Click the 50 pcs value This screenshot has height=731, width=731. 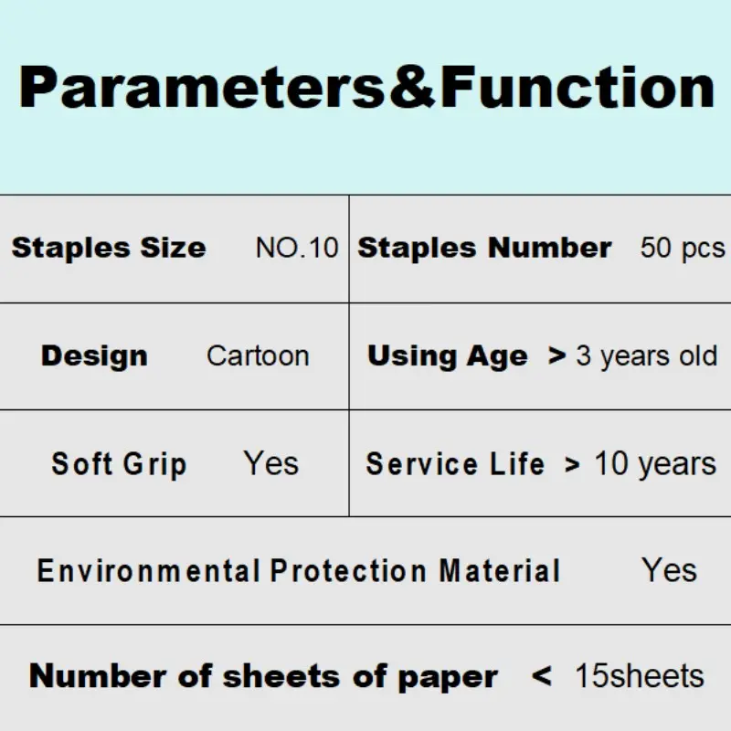[683, 248]
